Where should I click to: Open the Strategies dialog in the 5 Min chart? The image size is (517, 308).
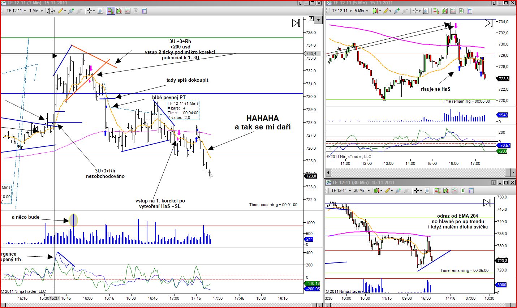tap(461, 11)
